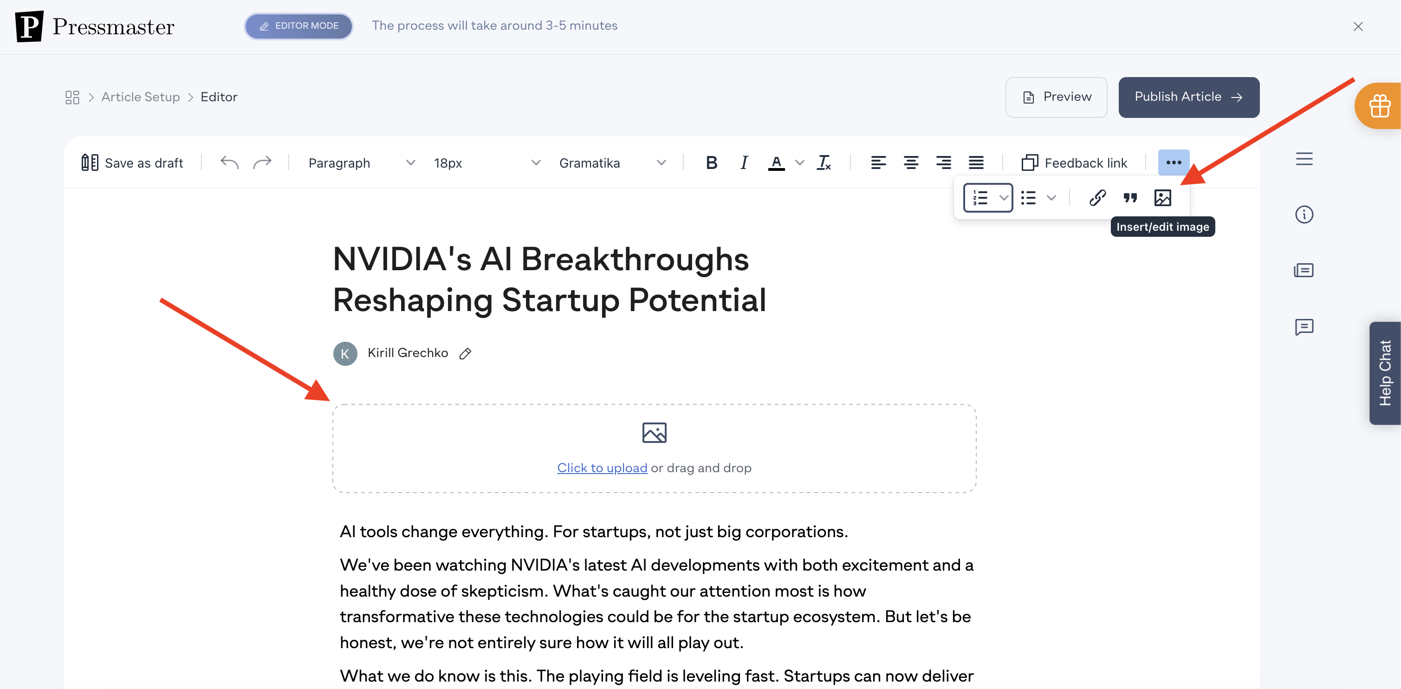Insert a blockquote

click(1130, 198)
